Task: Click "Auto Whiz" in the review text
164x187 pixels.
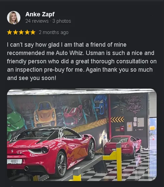Action: pos(69,53)
